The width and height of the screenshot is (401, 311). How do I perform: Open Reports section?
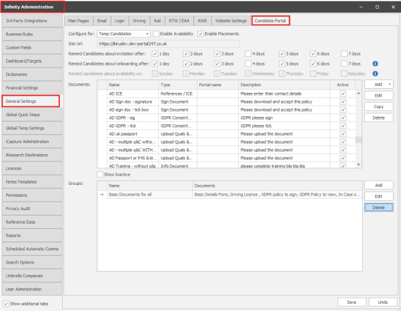[x=32, y=236]
